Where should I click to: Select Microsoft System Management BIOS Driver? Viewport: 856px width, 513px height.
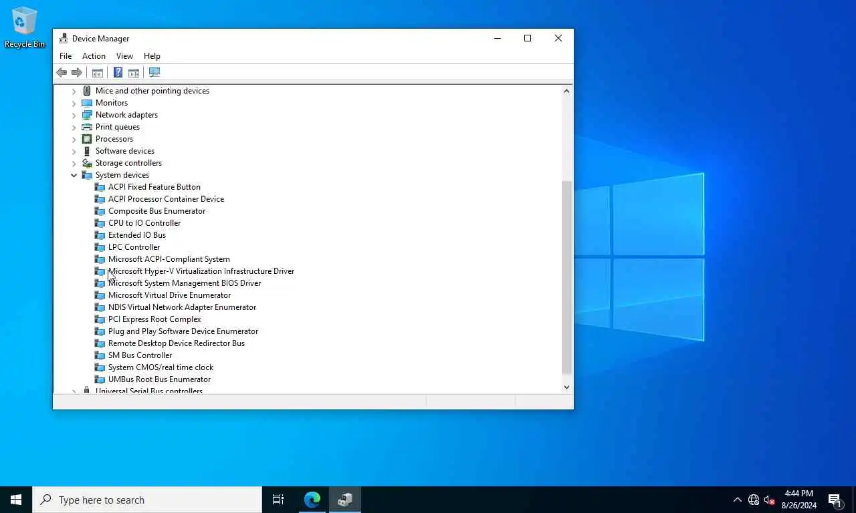pyautogui.click(x=185, y=283)
